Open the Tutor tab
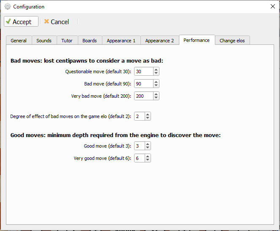The height and width of the screenshot is (231, 280). (x=67, y=41)
